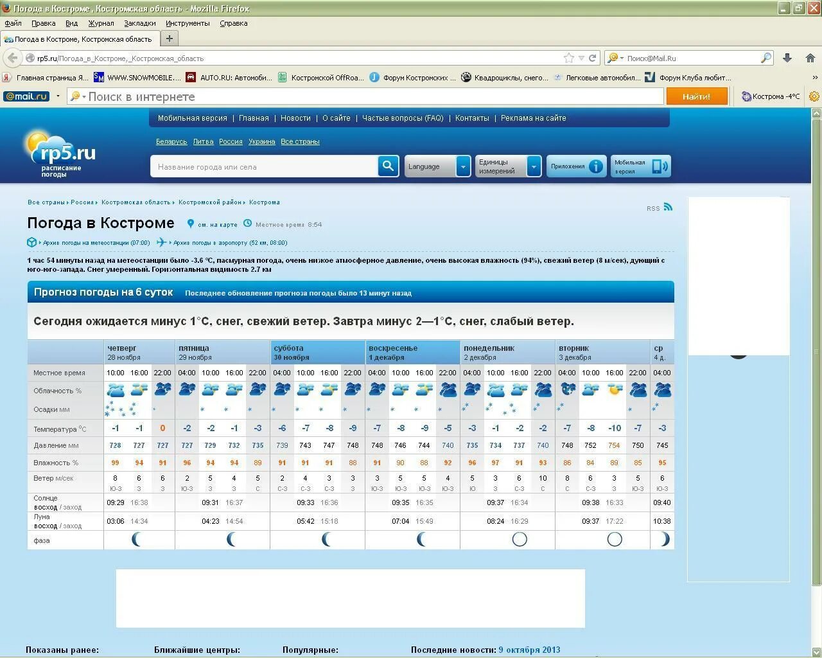Image resolution: width=822 pixels, height=658 pixels.
Task: Click the info icon on Приложения button
Action: point(596,166)
